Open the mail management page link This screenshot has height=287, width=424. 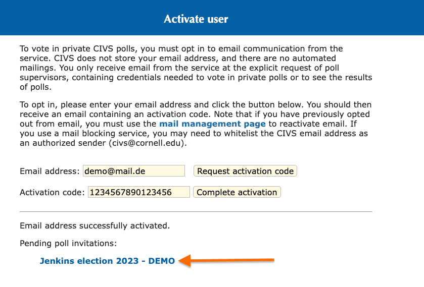pyautogui.click(x=212, y=124)
